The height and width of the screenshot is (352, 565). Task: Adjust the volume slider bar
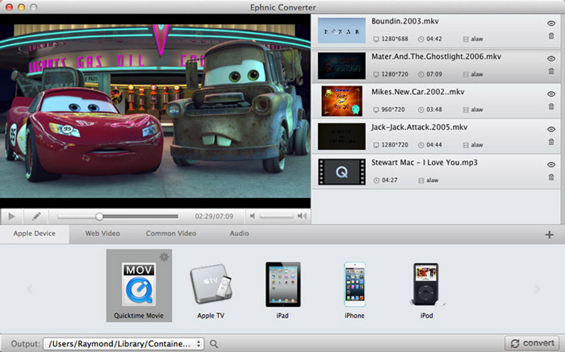277,216
